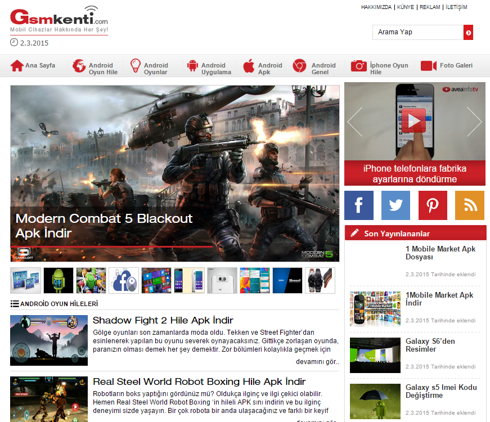Viewport: 490px width, 422px height.
Task: Open Ana Sayfa menu item
Action: coord(40,65)
